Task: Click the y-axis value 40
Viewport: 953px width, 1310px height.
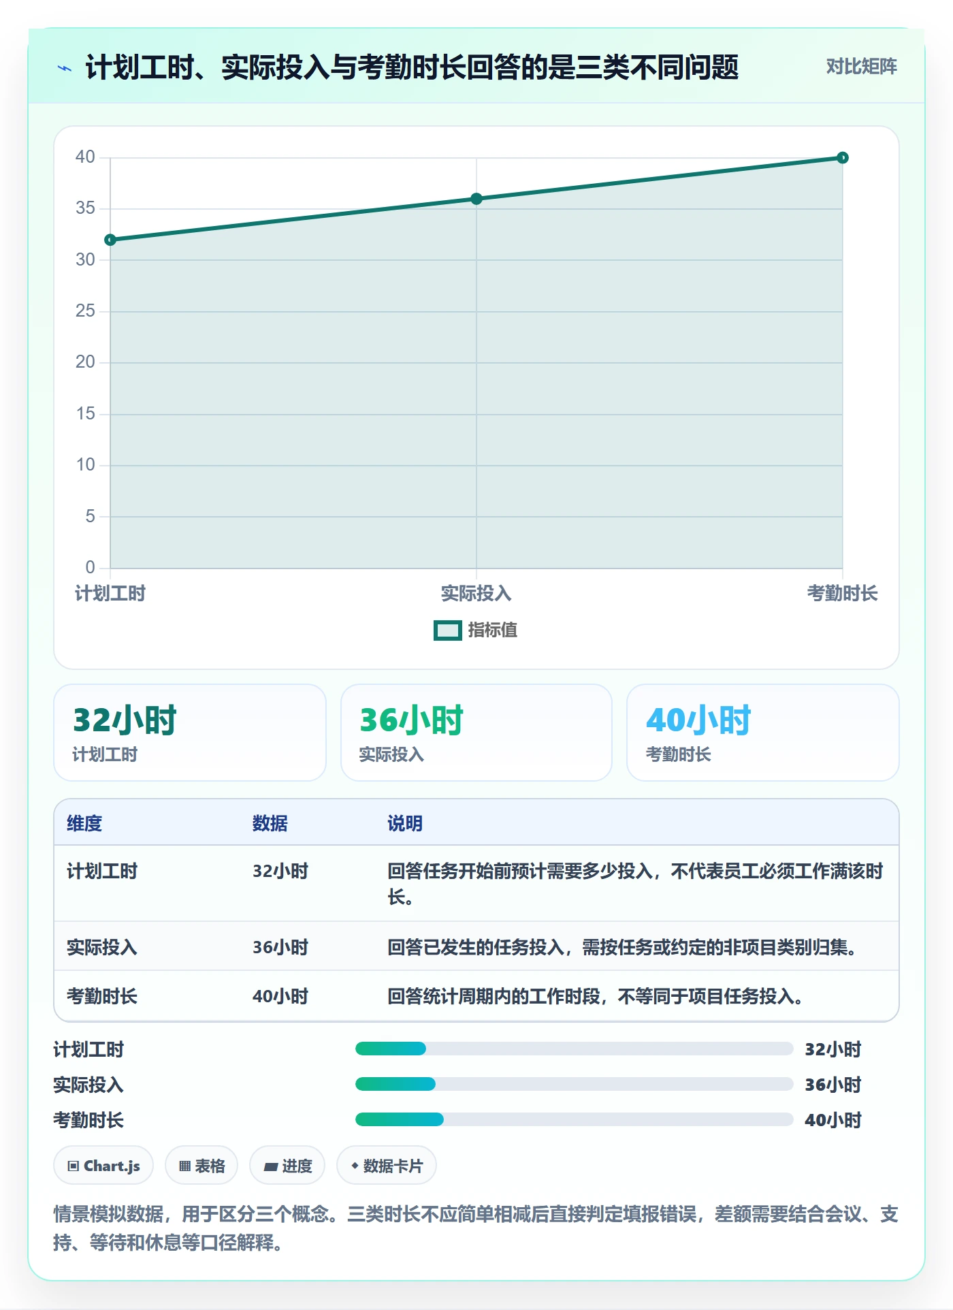Action: [x=85, y=157]
